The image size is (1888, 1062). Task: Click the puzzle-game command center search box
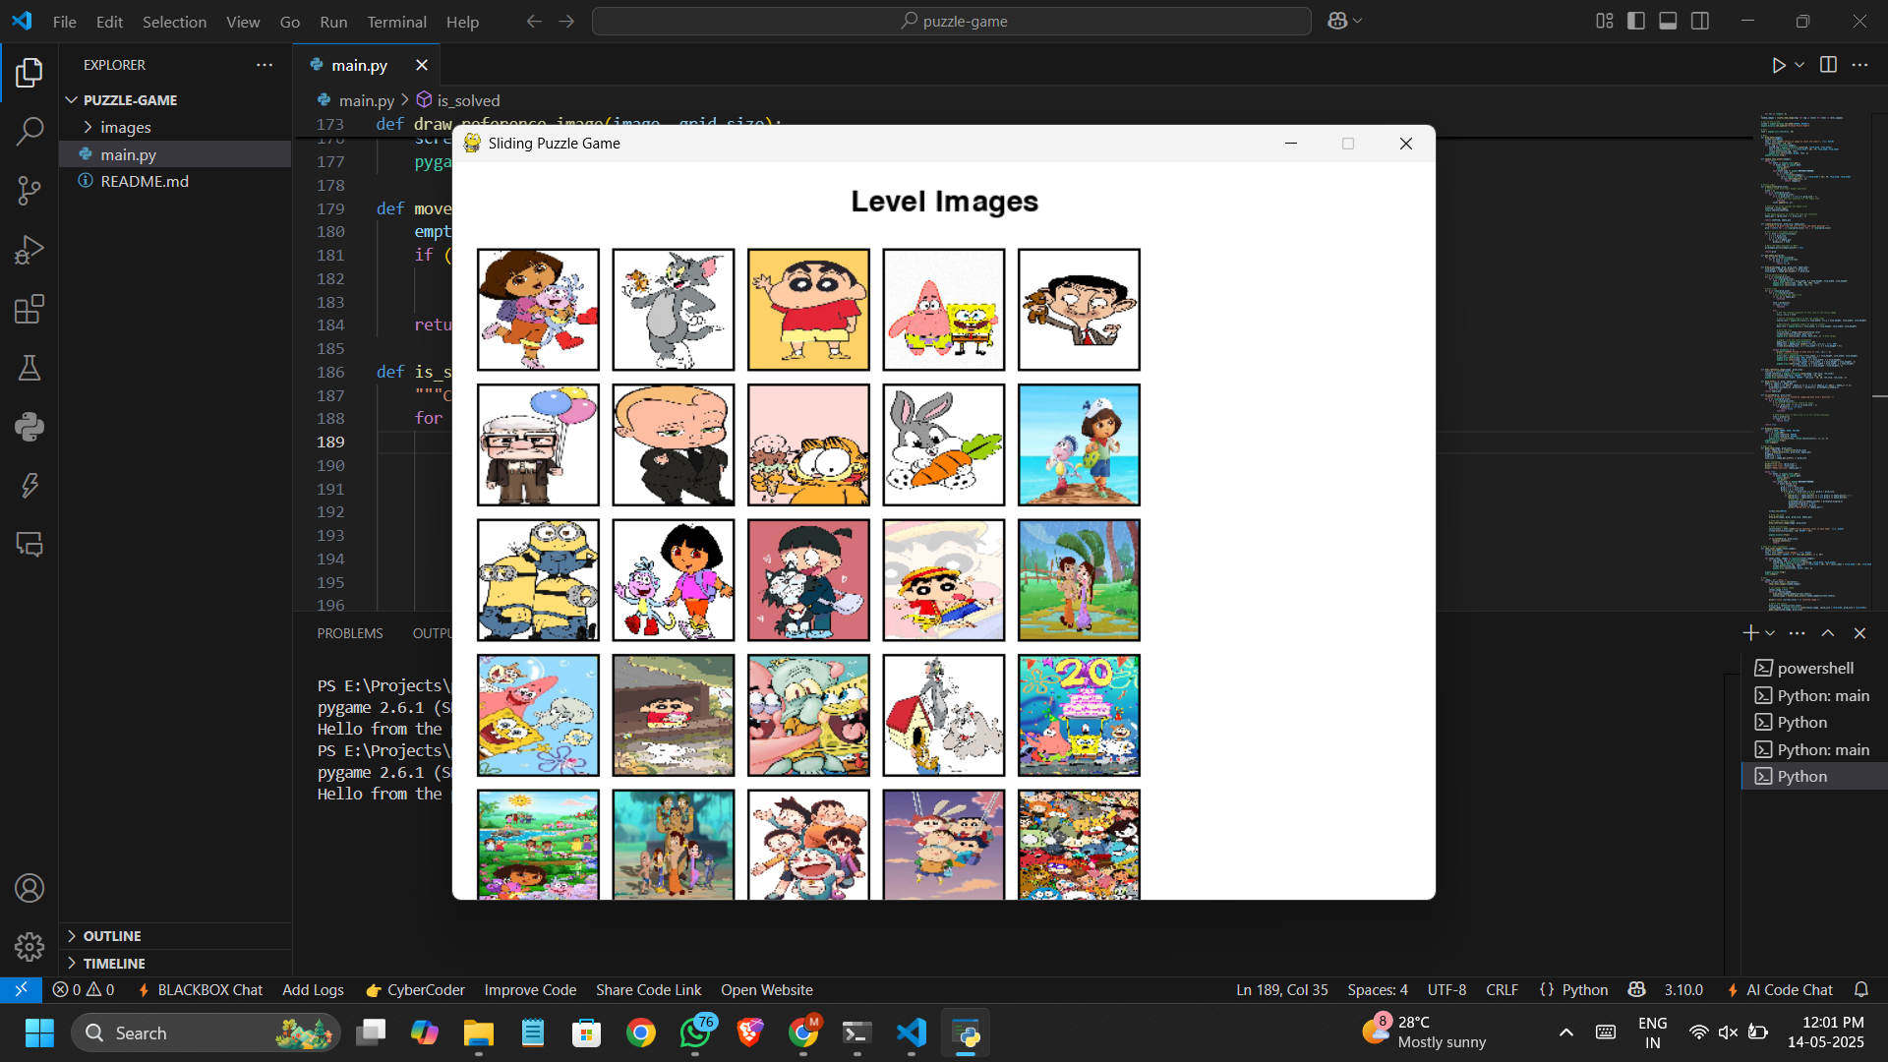pos(952,21)
